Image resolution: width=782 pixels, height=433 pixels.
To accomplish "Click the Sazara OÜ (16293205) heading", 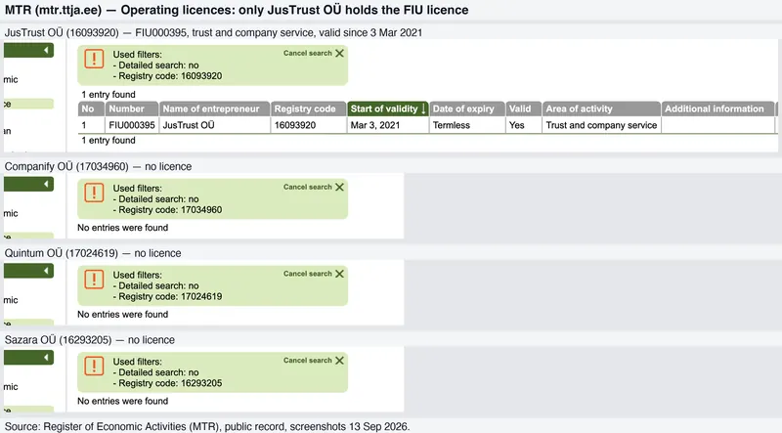I will tap(90, 340).
